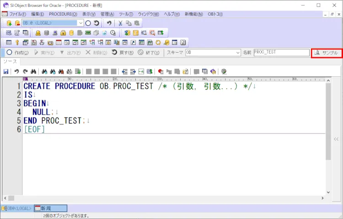Viewport: 343px width, 219px height.
Task: Open the ウィンドウ(W) menu
Action: coord(148,14)
